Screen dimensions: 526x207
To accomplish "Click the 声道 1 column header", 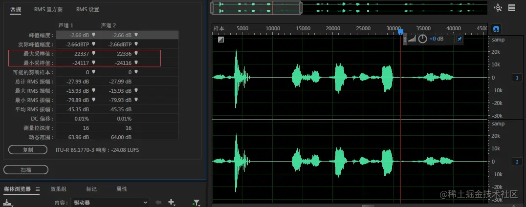I will pos(66,25).
